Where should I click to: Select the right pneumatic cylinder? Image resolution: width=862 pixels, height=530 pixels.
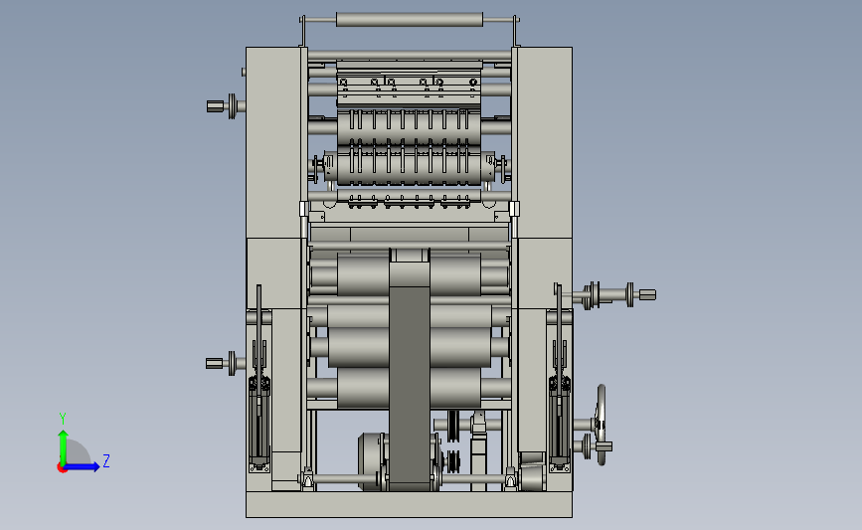click(559, 424)
